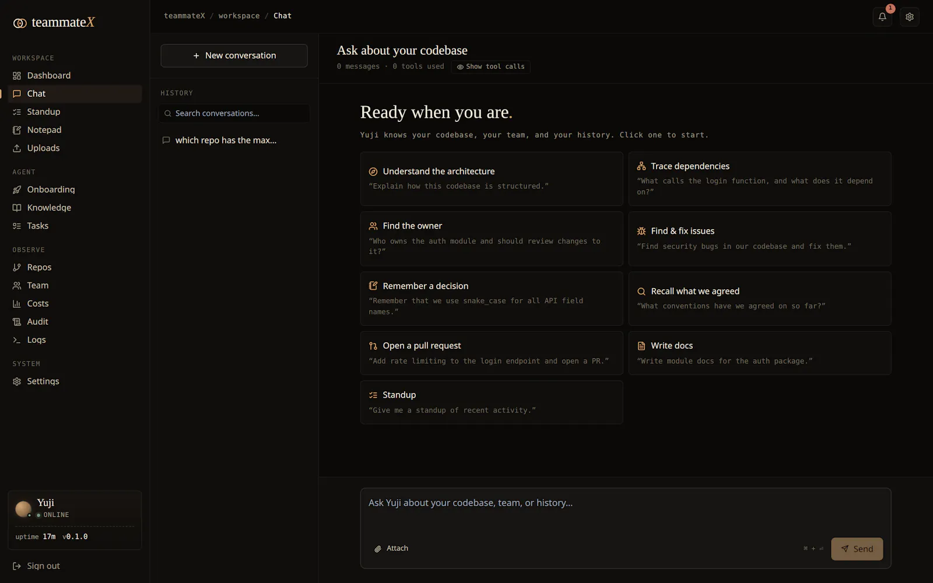
Task: Click the 'Chat' breadcrumb text
Action: tap(282, 16)
